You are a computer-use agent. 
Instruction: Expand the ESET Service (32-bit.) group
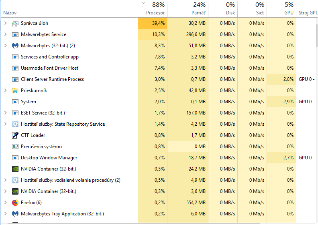coord(6,113)
